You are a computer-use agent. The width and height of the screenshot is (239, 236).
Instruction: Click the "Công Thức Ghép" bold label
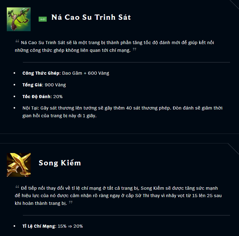pyautogui.click(x=41, y=73)
